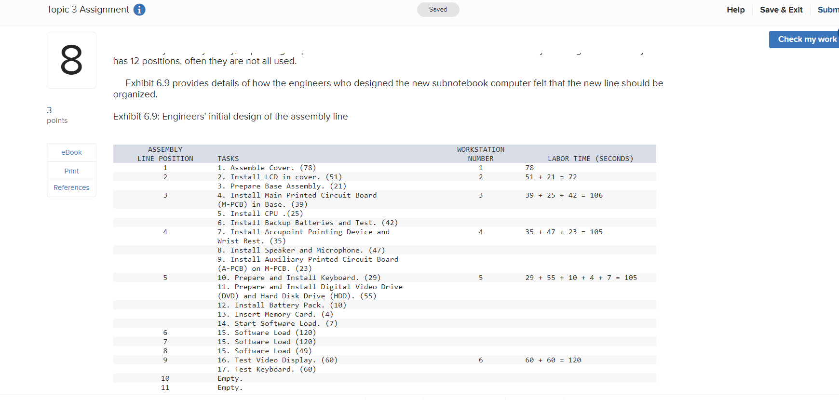Click Check my work button
839x400 pixels.
pyautogui.click(x=804, y=40)
